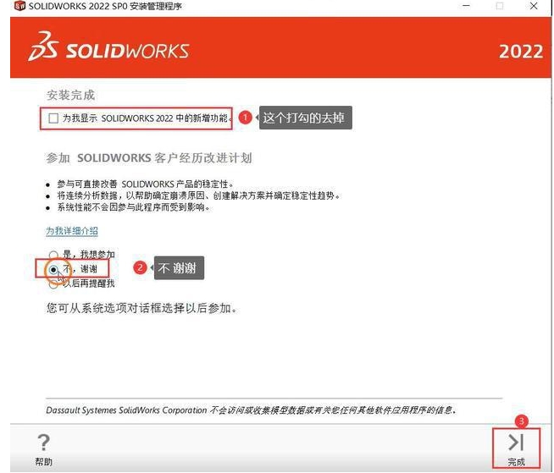
Task: Click the '您可从系统选项对话框选择以后参加' text
Action: pyautogui.click(x=141, y=308)
